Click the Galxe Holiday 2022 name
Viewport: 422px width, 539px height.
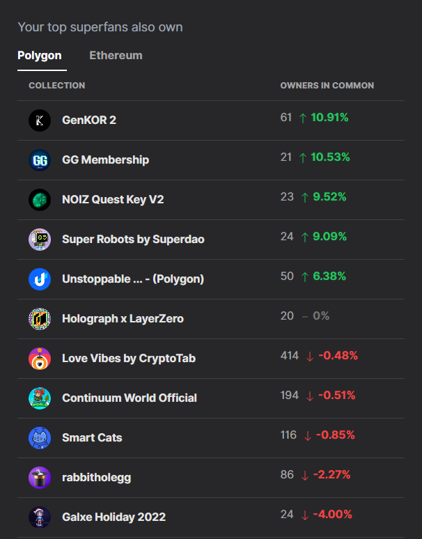[x=114, y=517]
